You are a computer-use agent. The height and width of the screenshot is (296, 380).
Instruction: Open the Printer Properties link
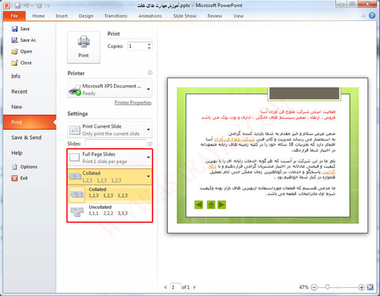132,102
